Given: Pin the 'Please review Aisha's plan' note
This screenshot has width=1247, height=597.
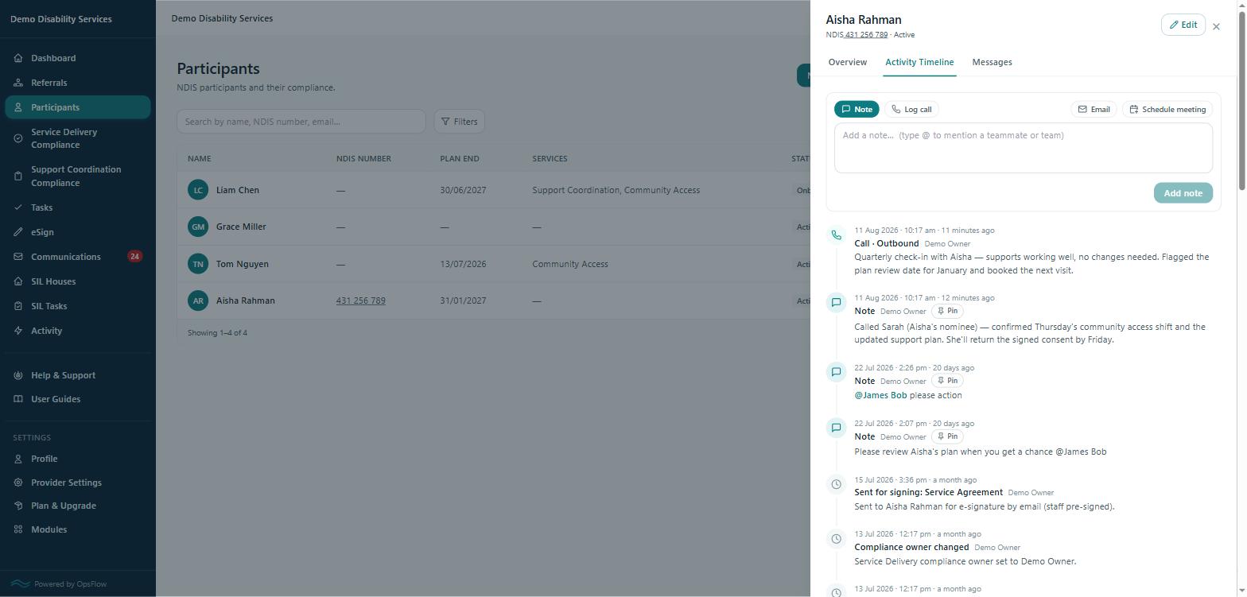Looking at the screenshot, I should click(947, 436).
